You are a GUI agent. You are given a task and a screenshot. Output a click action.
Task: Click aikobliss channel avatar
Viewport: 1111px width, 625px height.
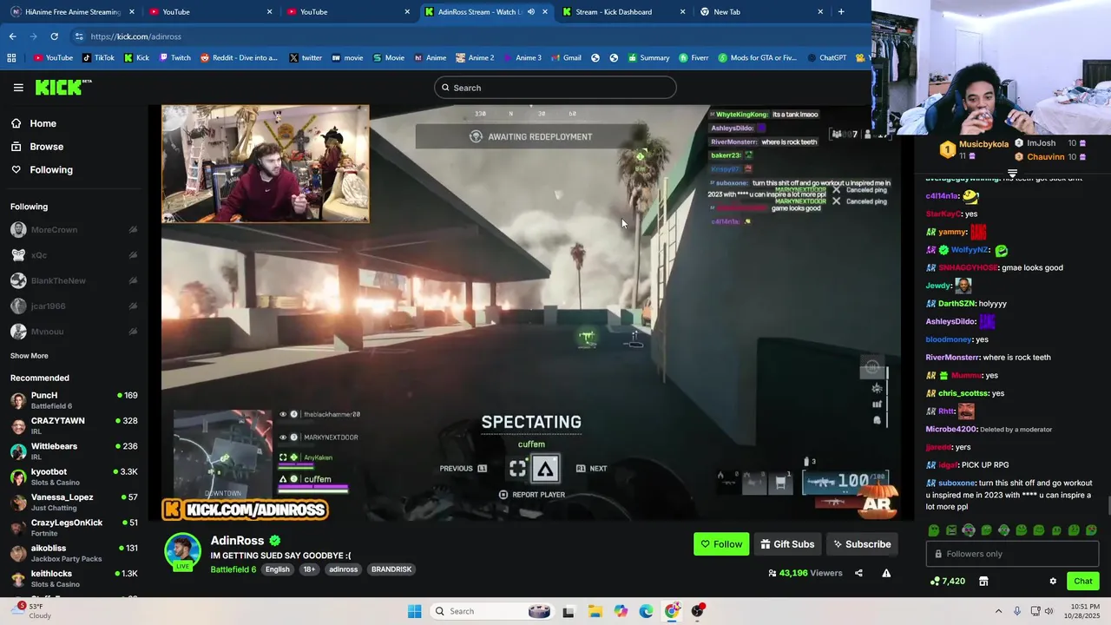point(18,553)
